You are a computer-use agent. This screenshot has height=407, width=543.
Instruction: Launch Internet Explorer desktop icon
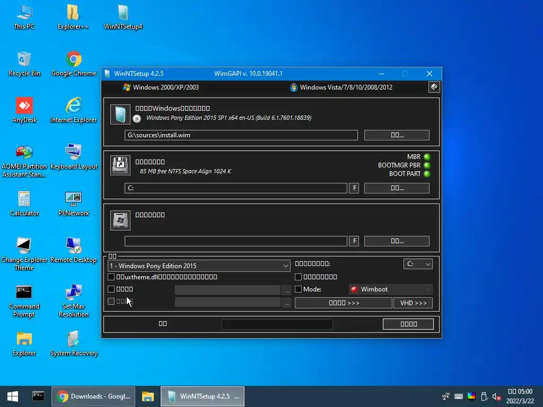[73, 111]
